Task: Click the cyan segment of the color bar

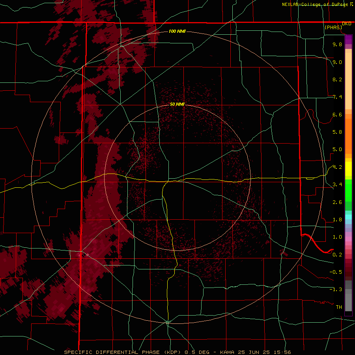Action: [348, 217]
